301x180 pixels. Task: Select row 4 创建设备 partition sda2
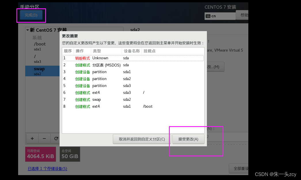pyautogui.click(x=133, y=79)
